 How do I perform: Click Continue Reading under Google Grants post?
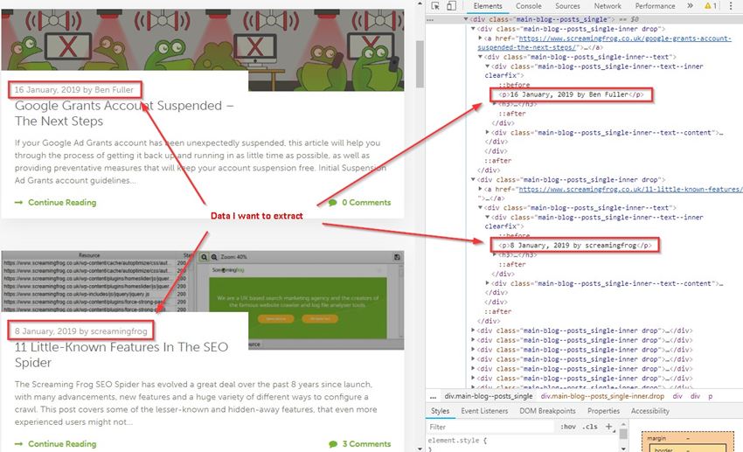pyautogui.click(x=61, y=203)
